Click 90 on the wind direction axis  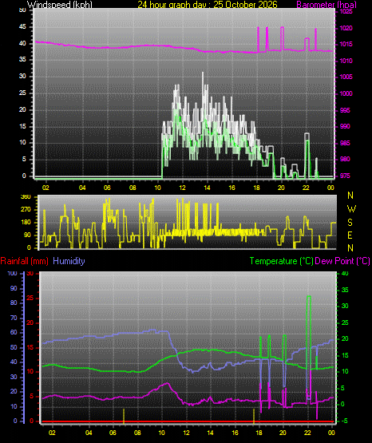(x=27, y=235)
